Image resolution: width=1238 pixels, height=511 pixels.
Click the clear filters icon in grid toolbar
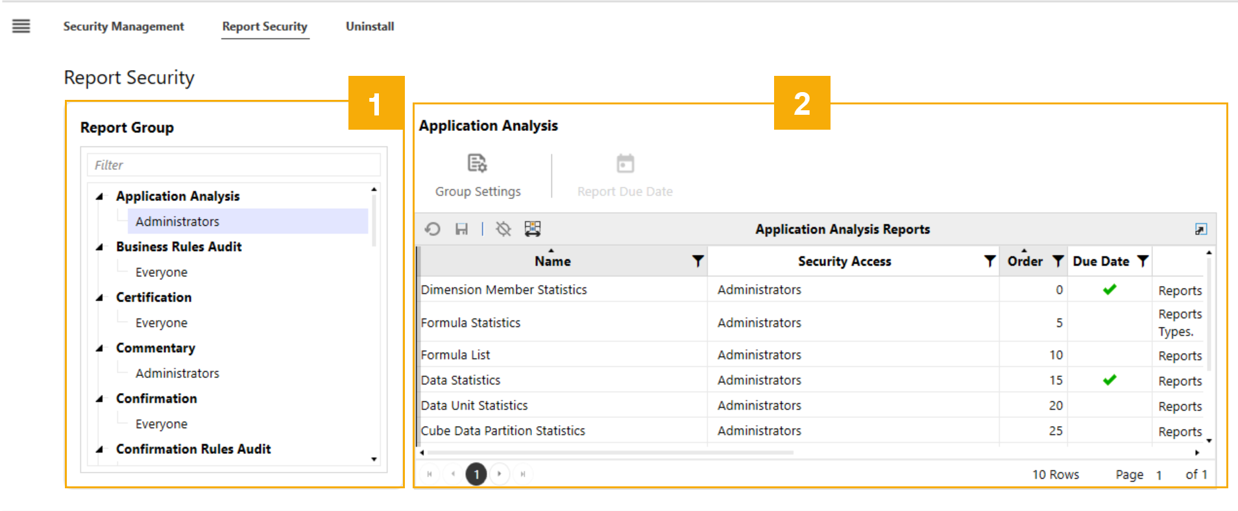(x=503, y=229)
